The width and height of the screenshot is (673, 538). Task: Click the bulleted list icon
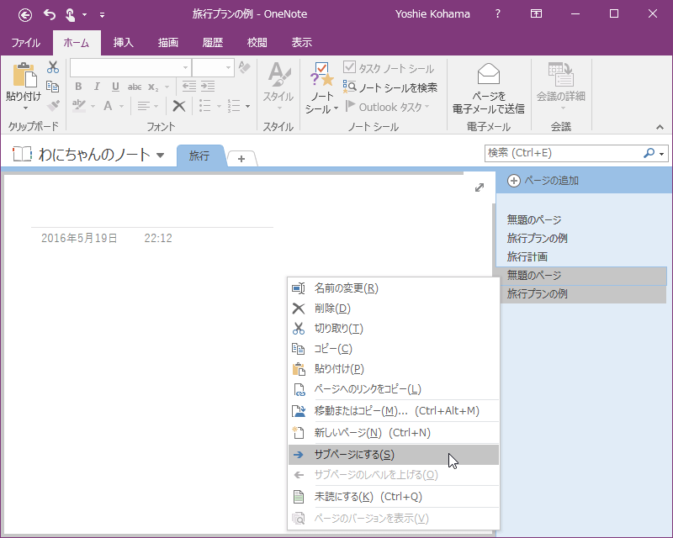pyautogui.click(x=205, y=106)
